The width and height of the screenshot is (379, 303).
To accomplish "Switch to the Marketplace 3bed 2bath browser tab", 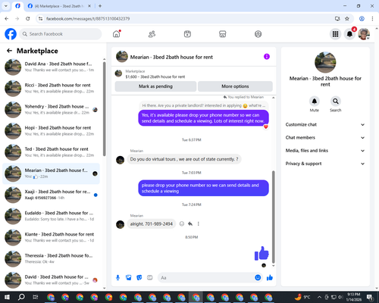I will [59, 6].
